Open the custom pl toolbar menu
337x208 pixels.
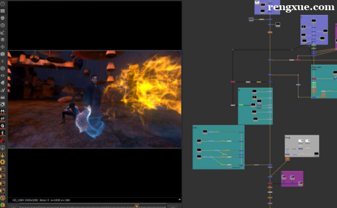(2, 118)
